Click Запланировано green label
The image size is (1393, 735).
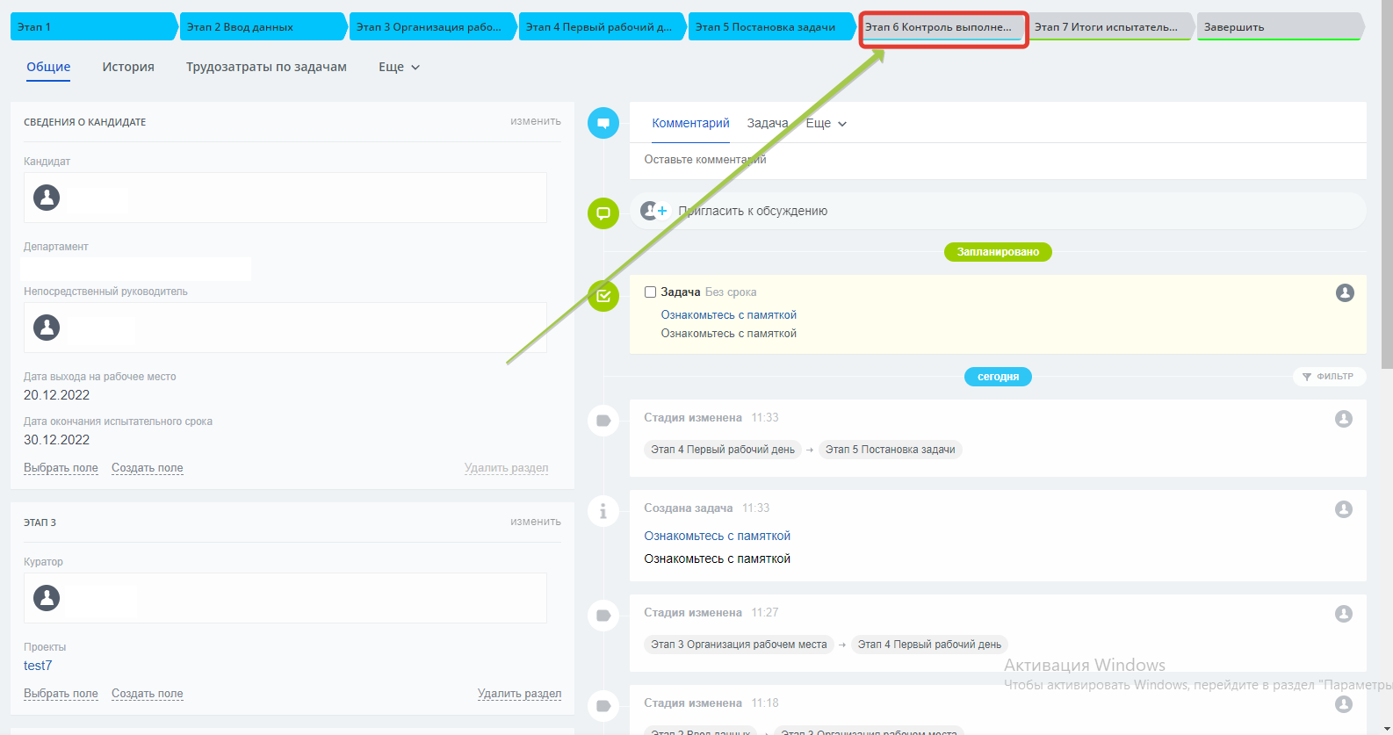coord(998,252)
